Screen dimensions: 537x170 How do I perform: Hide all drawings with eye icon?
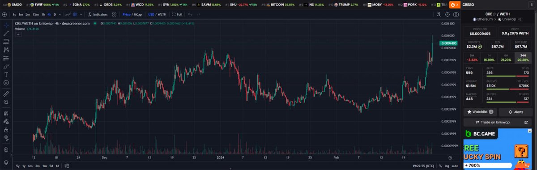(6, 138)
